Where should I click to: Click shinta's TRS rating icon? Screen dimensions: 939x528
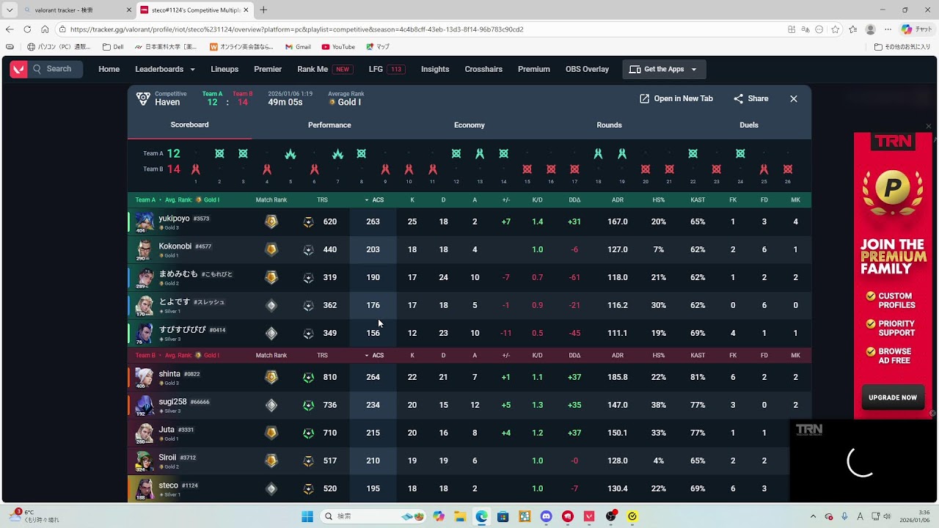pyautogui.click(x=308, y=377)
